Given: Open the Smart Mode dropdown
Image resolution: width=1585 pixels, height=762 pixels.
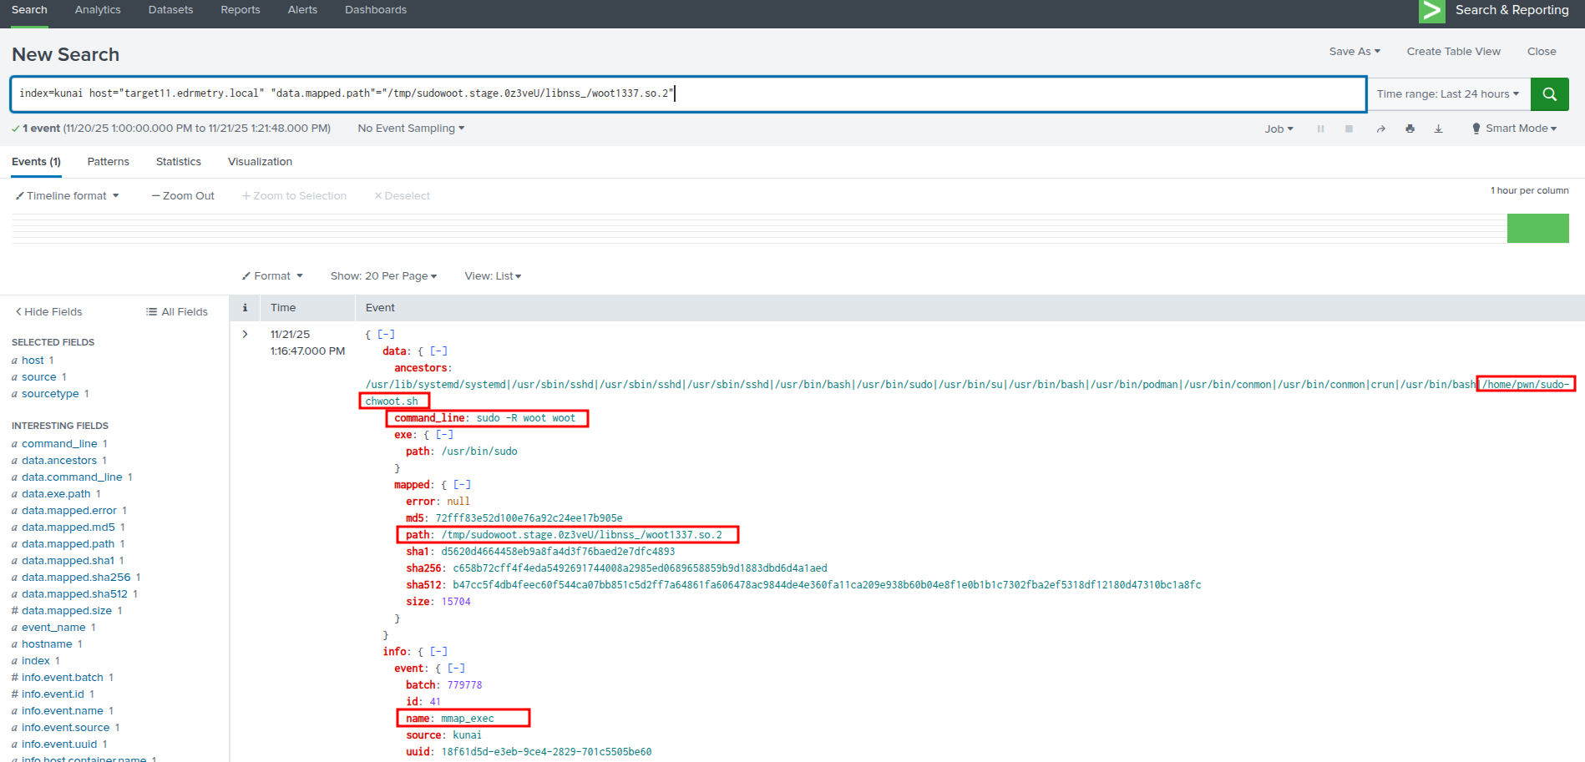Looking at the screenshot, I should tap(1514, 129).
